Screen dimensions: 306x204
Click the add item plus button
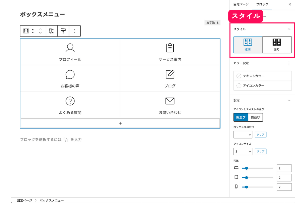pos(120,123)
